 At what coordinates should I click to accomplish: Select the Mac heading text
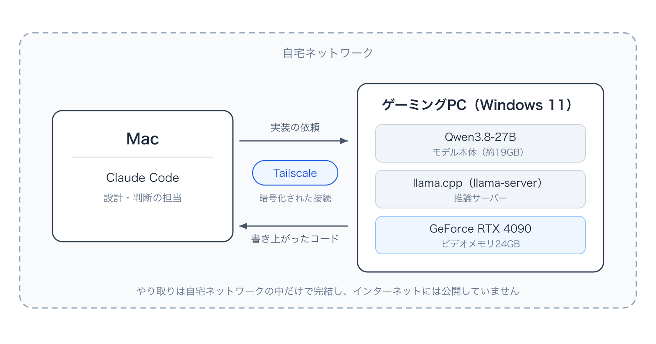pos(143,139)
